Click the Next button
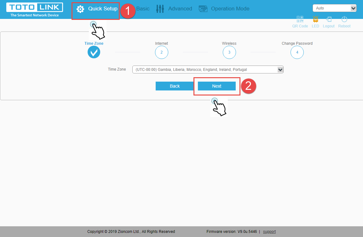The height and width of the screenshot is (237, 363). 217,86
